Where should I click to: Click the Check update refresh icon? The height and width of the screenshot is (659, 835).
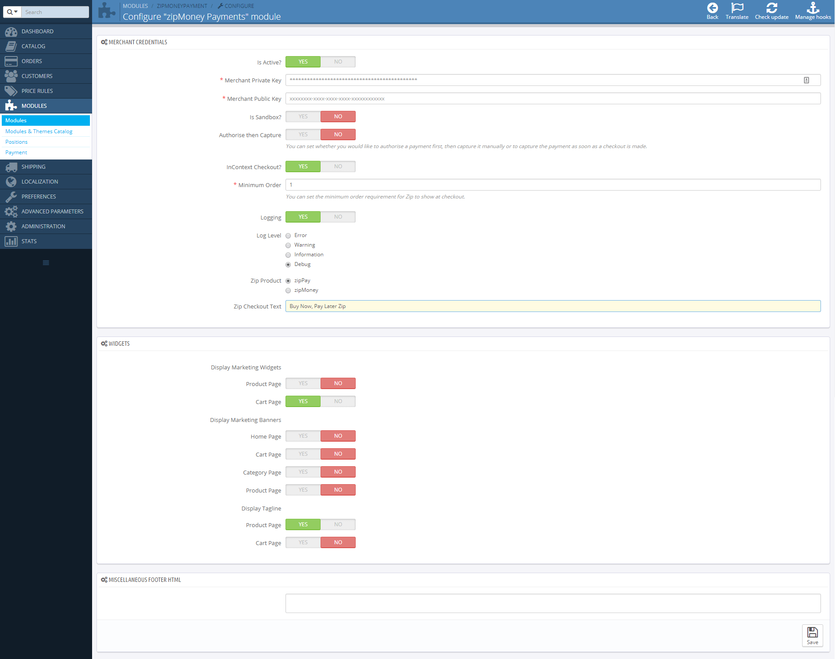[x=772, y=8]
